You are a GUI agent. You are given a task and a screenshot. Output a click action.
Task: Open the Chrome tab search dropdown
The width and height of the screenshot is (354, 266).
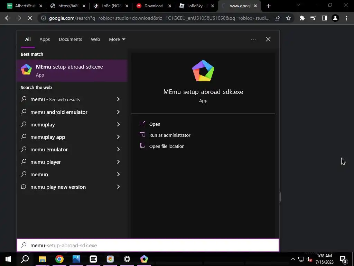[x=298, y=5]
